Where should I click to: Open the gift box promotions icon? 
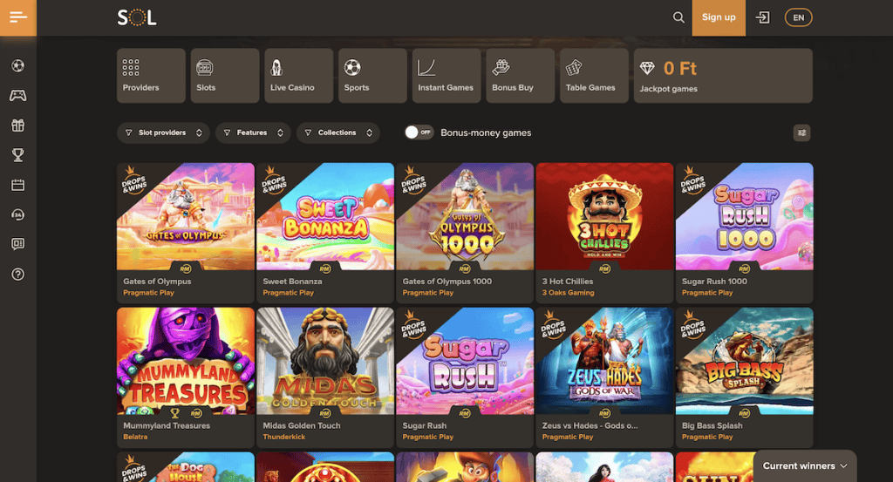tap(17, 126)
